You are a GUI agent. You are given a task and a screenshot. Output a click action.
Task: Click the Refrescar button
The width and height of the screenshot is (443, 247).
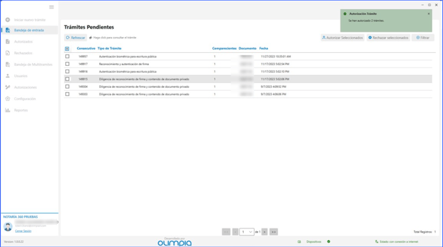[x=76, y=38]
